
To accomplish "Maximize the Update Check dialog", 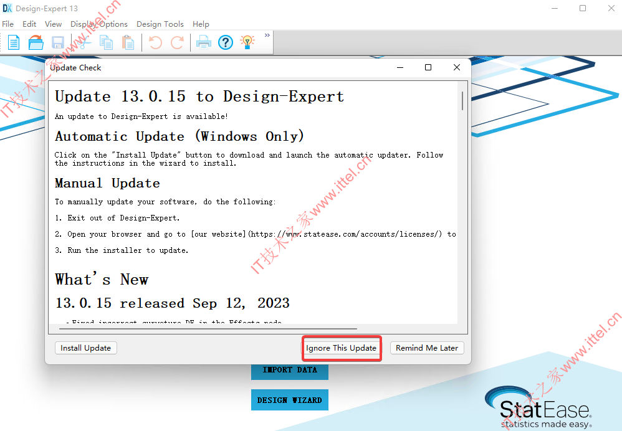I will click(428, 67).
